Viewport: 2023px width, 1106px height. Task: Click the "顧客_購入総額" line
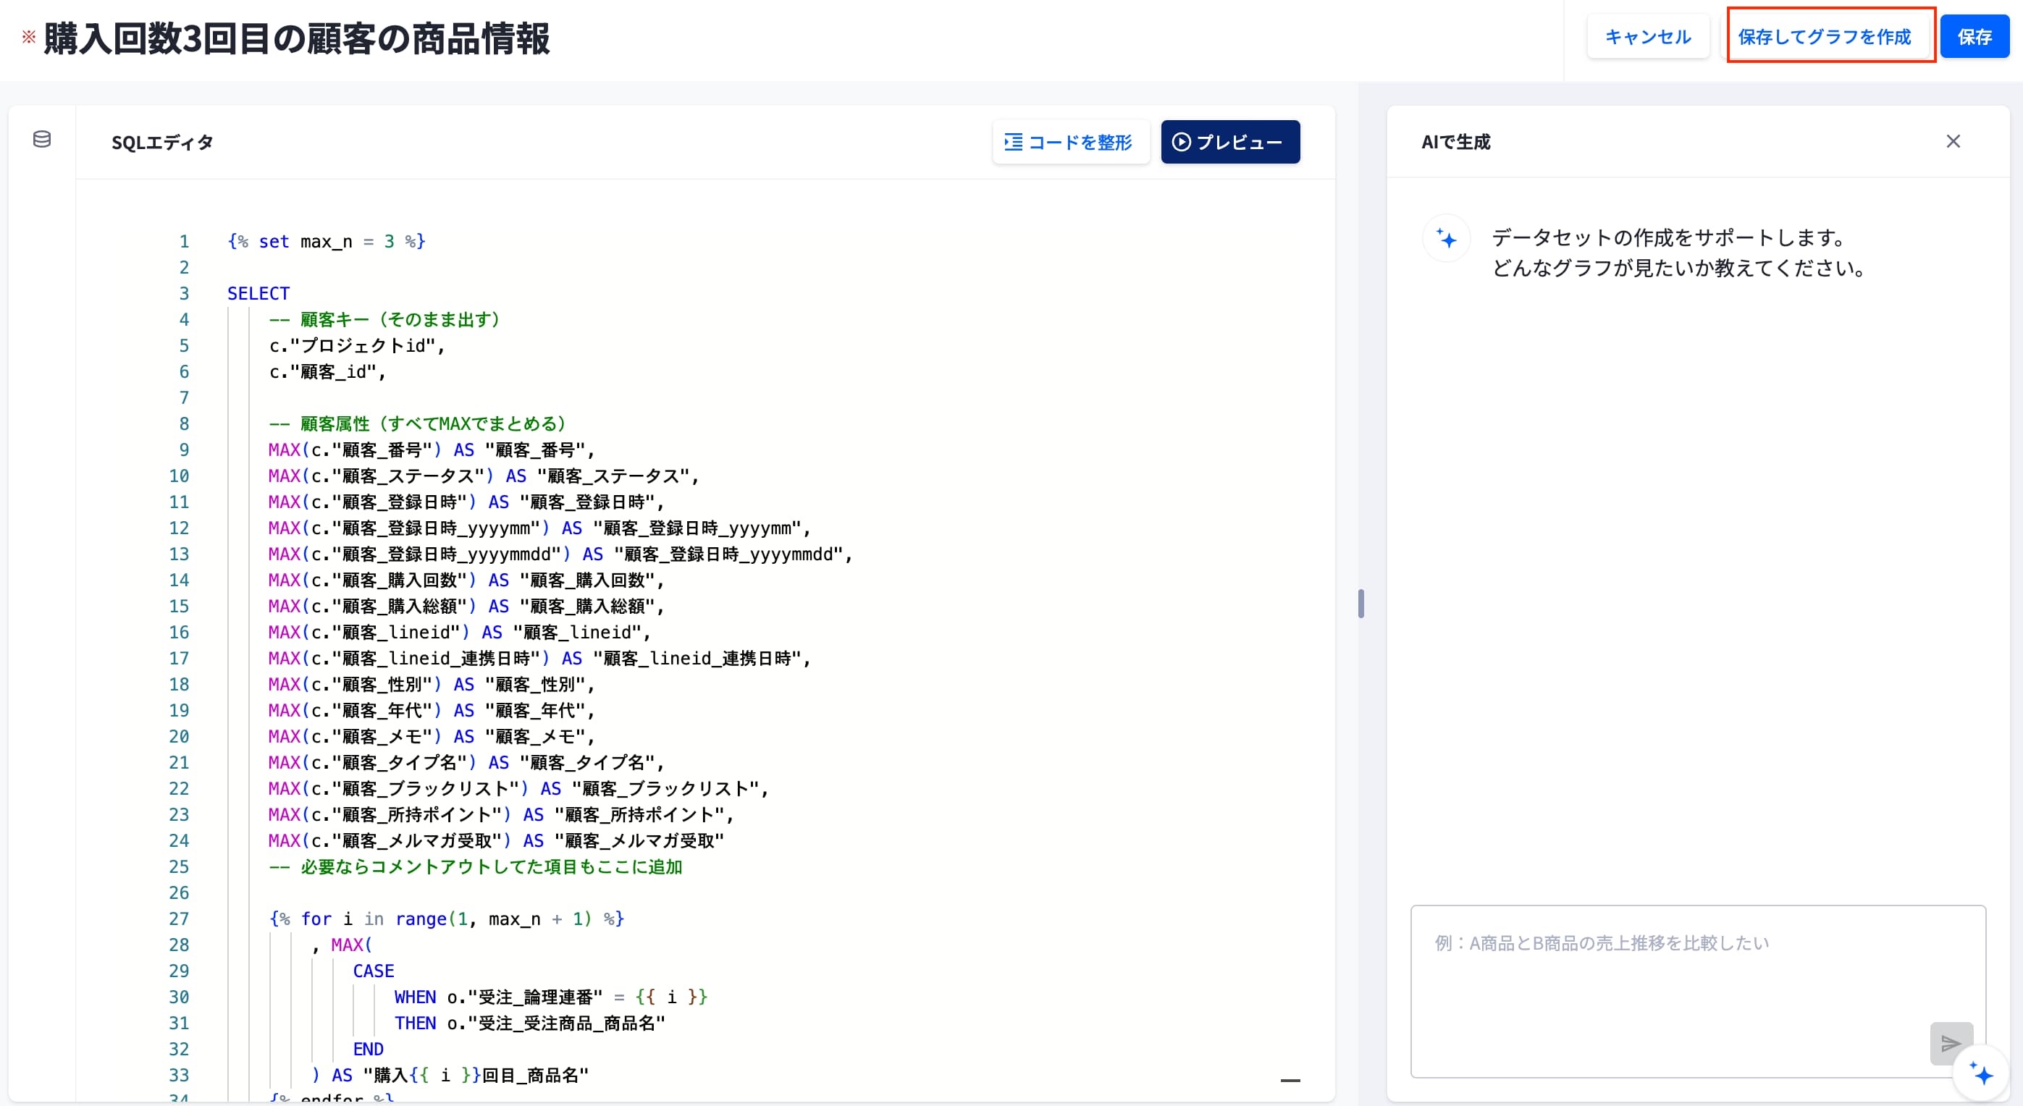[466, 606]
